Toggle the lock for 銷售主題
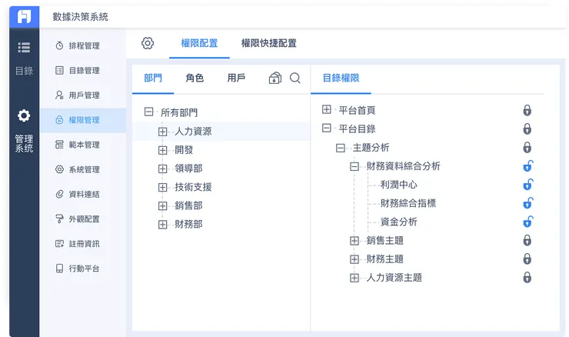Screen dimensions: 569x337 (527, 240)
